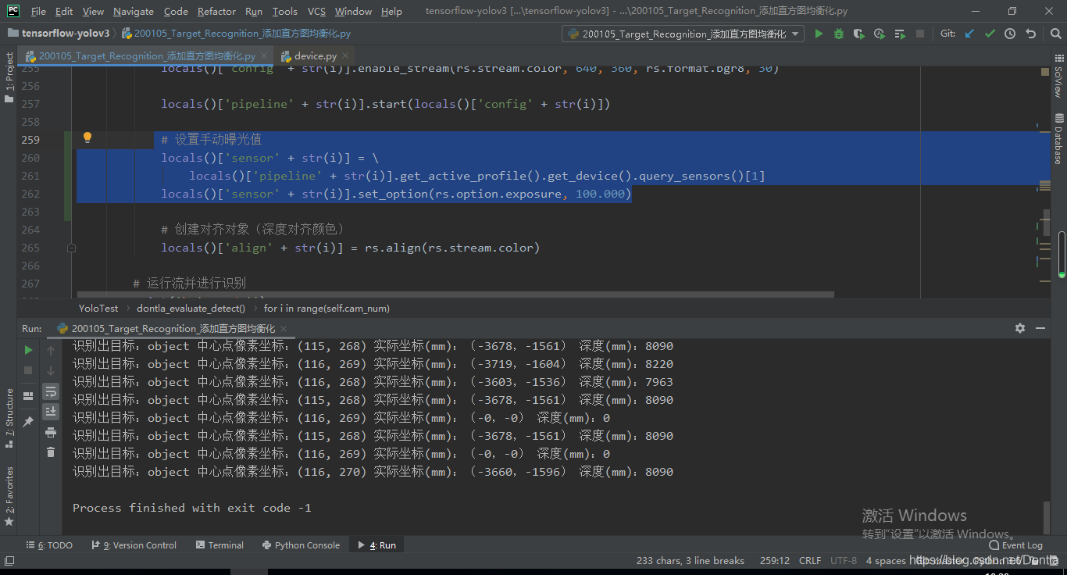Open the Code menu
The width and height of the screenshot is (1067, 575).
(176, 11)
